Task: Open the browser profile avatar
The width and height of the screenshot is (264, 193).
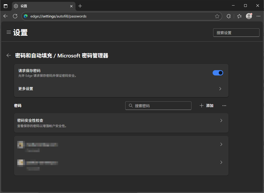Action: pyautogui.click(x=249, y=16)
